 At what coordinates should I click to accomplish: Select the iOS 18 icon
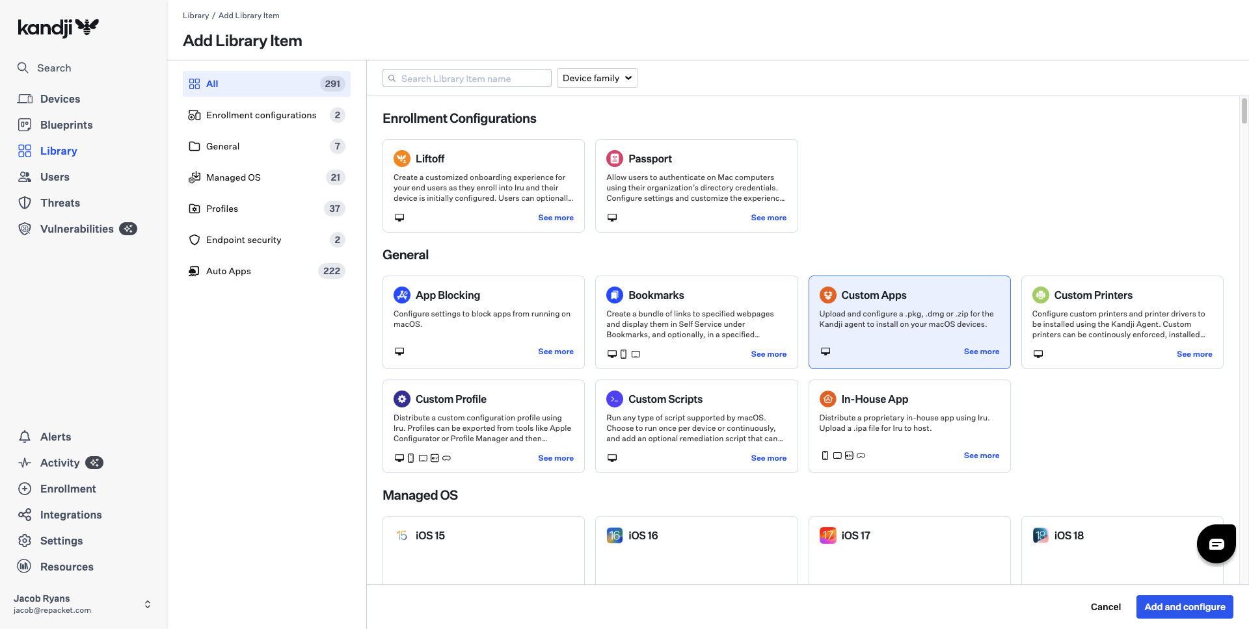1041,535
